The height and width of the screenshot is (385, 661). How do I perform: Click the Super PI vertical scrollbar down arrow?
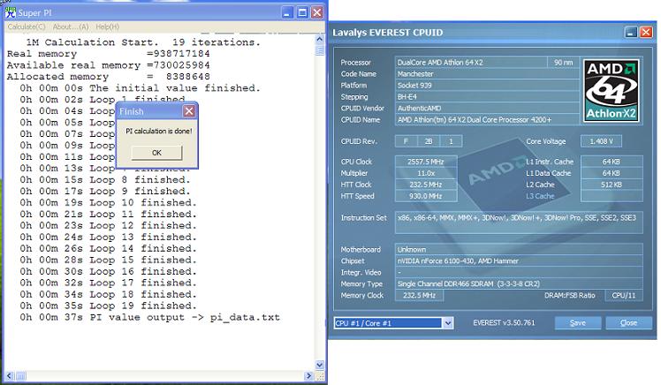point(320,365)
